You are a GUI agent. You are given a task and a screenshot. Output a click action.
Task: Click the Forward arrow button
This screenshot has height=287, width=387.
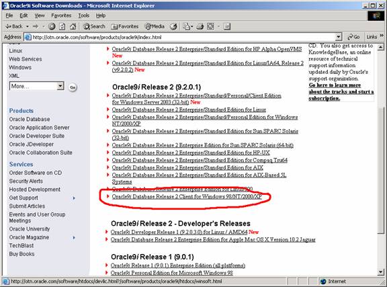(36, 26)
